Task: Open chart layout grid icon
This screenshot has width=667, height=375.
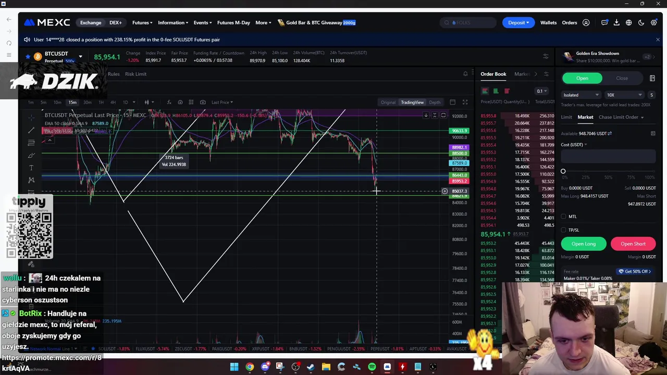Action: (191, 102)
